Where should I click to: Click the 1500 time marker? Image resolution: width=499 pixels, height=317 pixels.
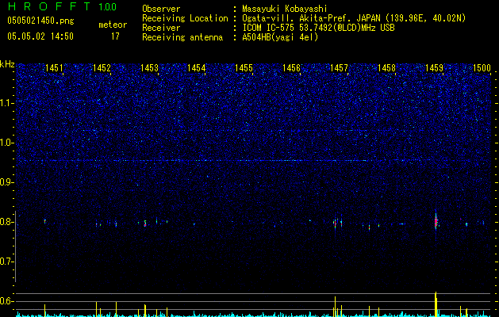pos(482,68)
